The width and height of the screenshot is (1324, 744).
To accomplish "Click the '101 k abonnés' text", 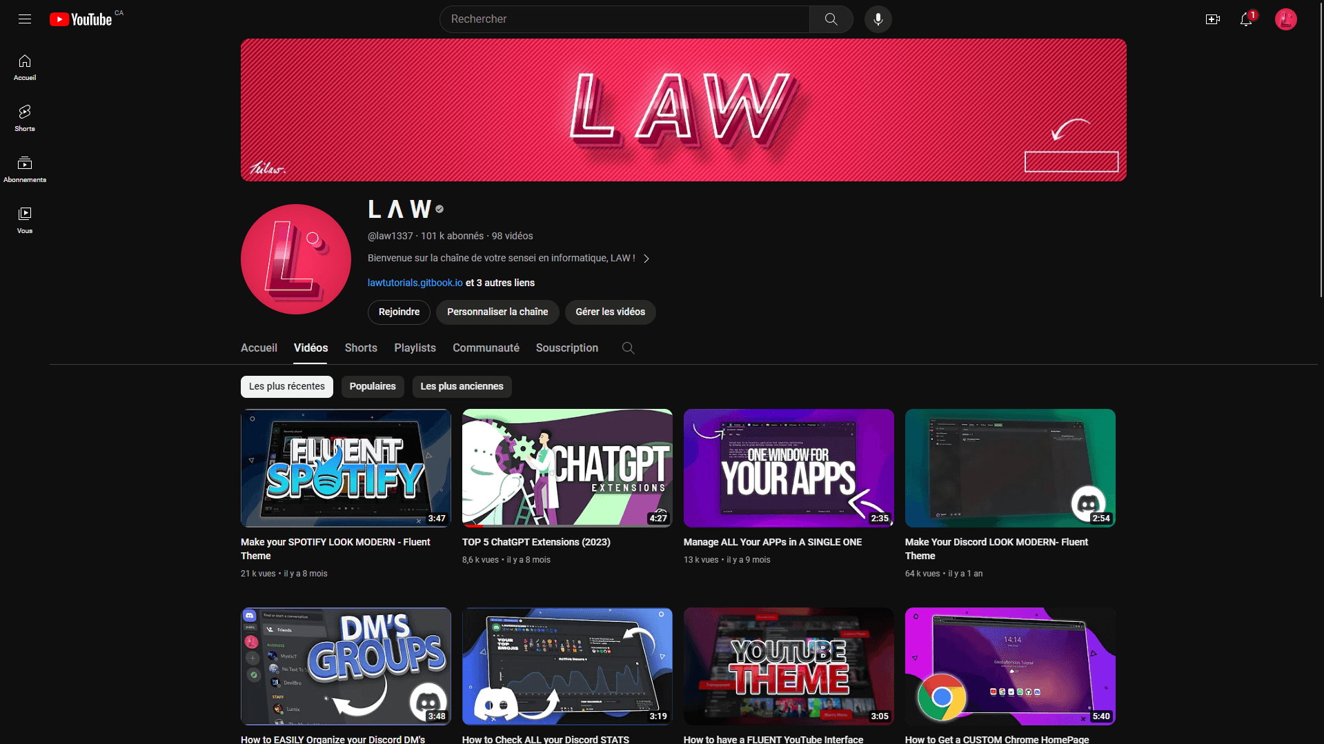I will [x=452, y=236].
